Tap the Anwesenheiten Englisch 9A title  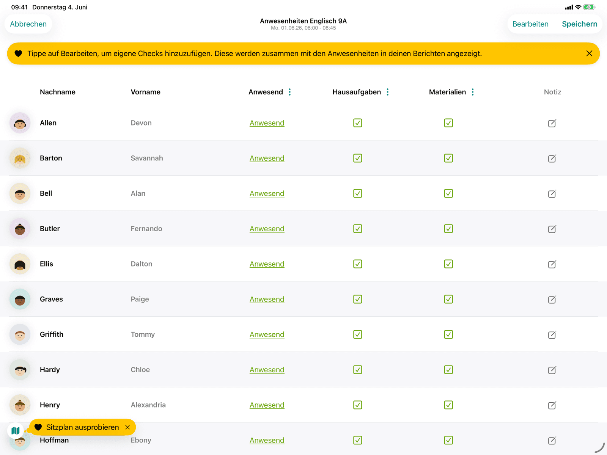coord(303,21)
